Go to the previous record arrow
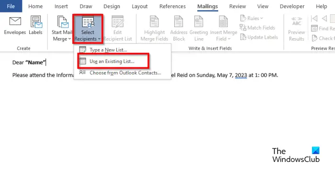The width and height of the screenshot is (335, 176). coord(324,19)
